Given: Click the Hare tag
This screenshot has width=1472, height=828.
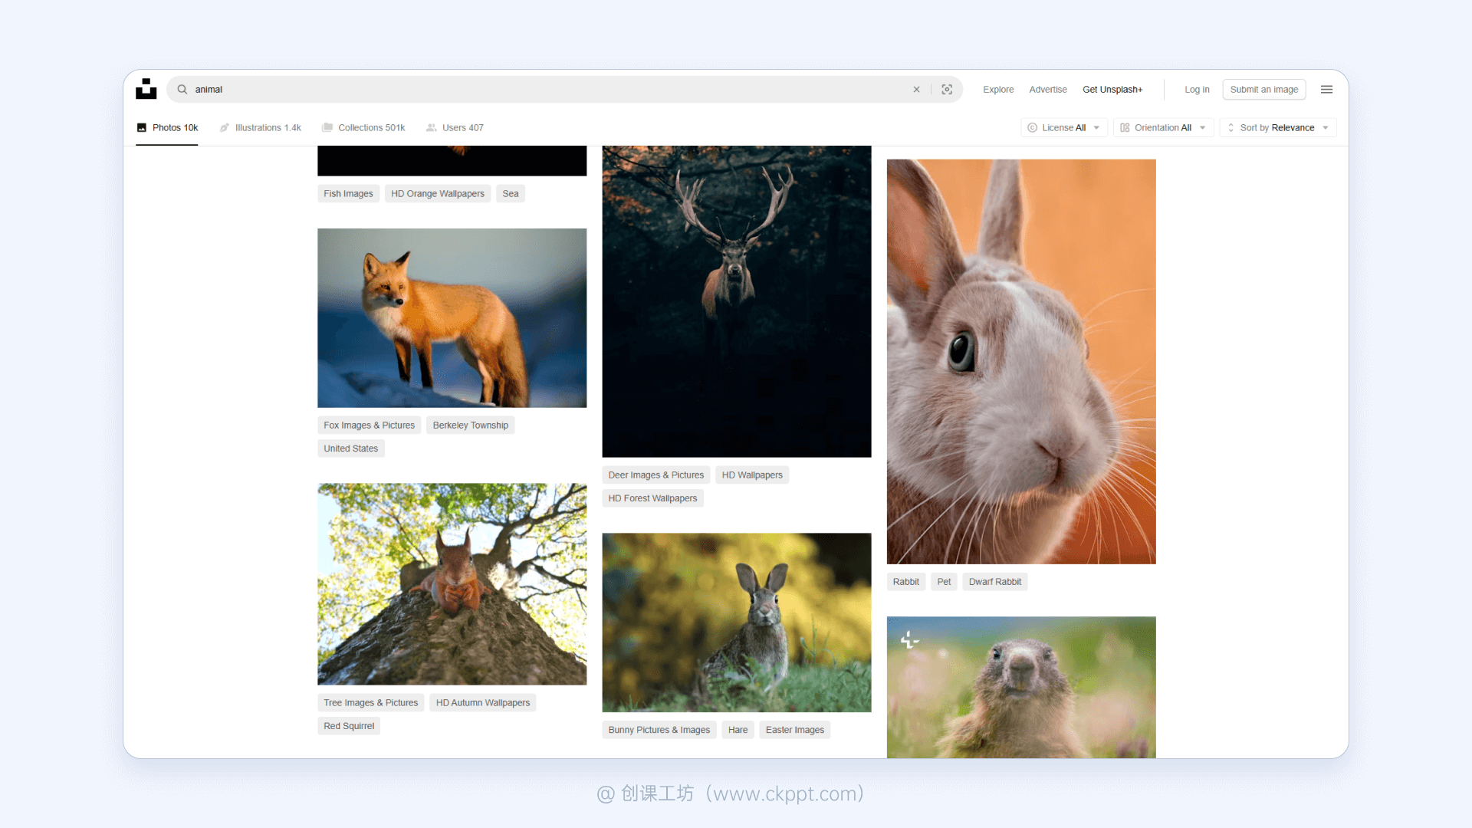Looking at the screenshot, I should pos(738,730).
